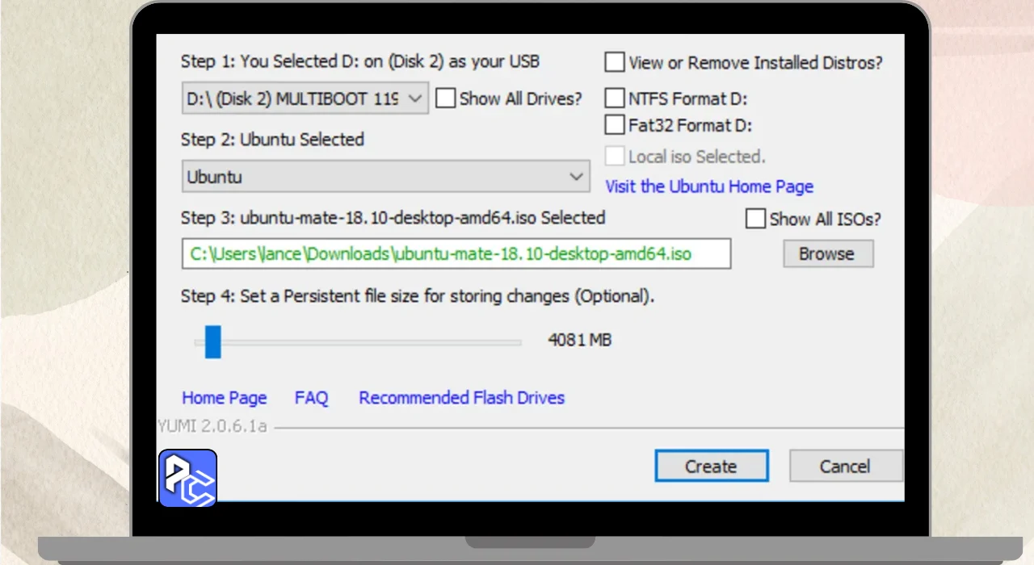The image size is (1034, 565).
Task: Click the YUMI 2.0.6.1a version label
Action: 212,425
